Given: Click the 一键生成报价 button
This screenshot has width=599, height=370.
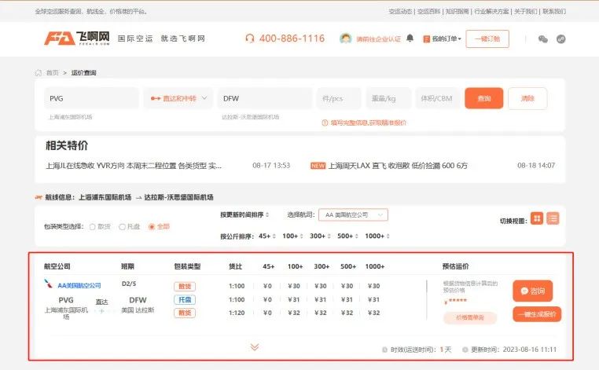Looking at the screenshot, I should point(537,314).
